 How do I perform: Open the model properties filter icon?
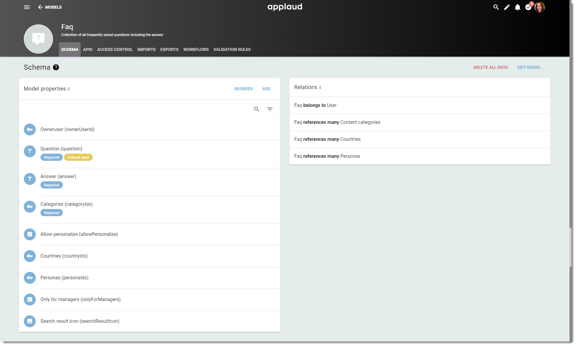click(x=270, y=109)
